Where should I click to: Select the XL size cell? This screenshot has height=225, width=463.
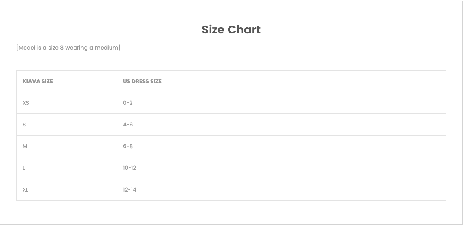tap(25, 190)
